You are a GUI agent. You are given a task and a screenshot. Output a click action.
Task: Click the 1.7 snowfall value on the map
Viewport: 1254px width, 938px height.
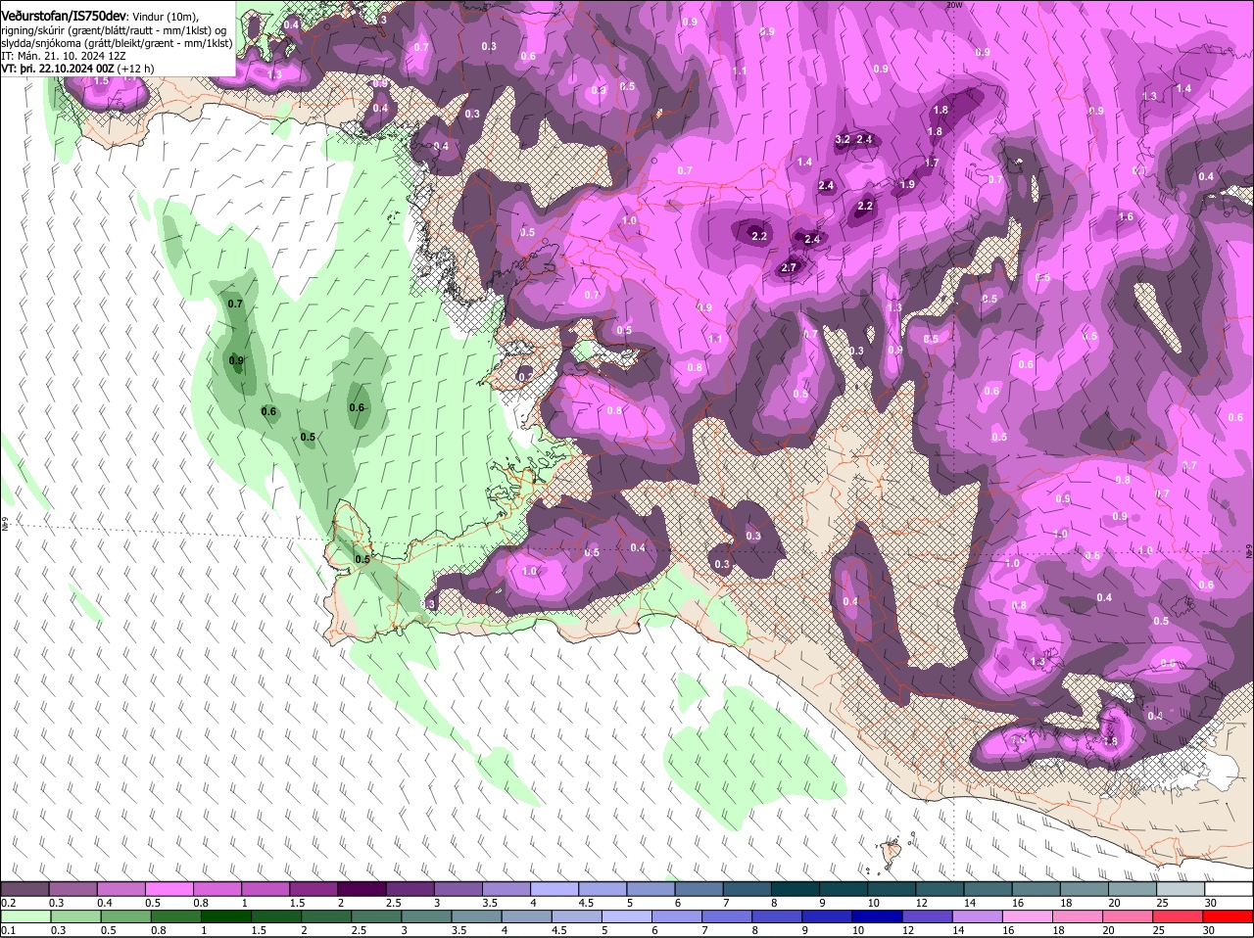tap(932, 164)
